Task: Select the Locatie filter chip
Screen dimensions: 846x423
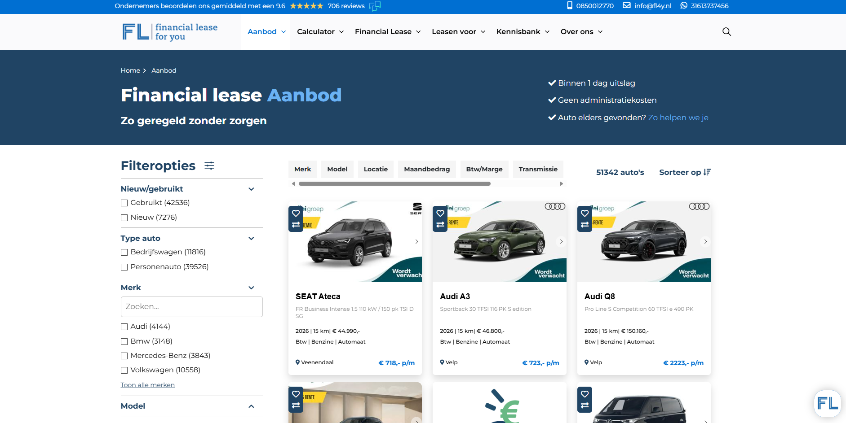Action: point(376,169)
